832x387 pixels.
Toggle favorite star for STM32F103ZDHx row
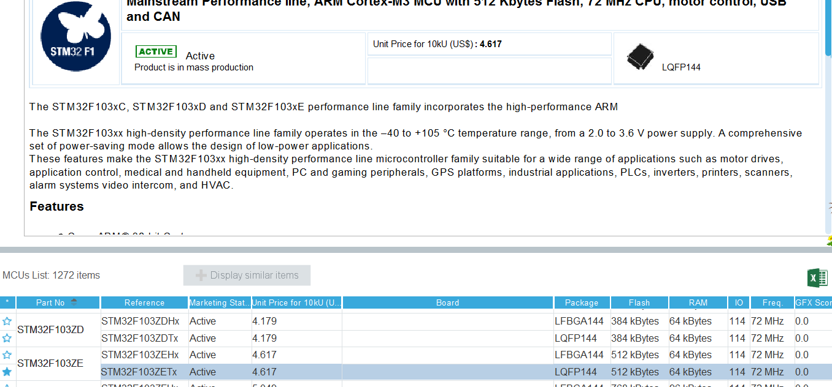coord(7,321)
